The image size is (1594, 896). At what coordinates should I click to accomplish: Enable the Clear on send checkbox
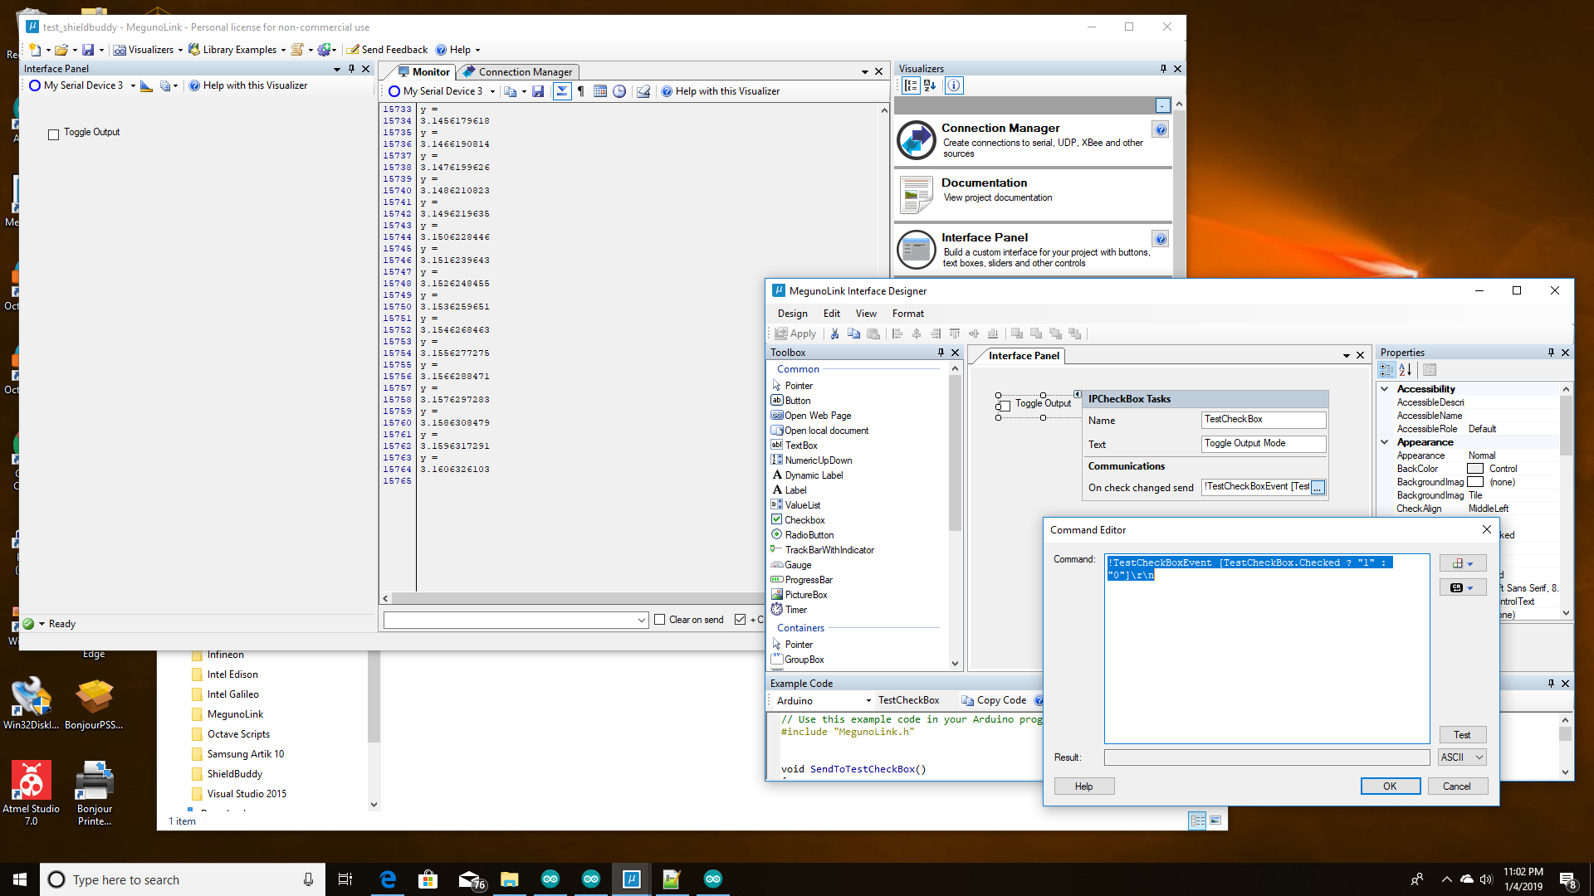(660, 620)
